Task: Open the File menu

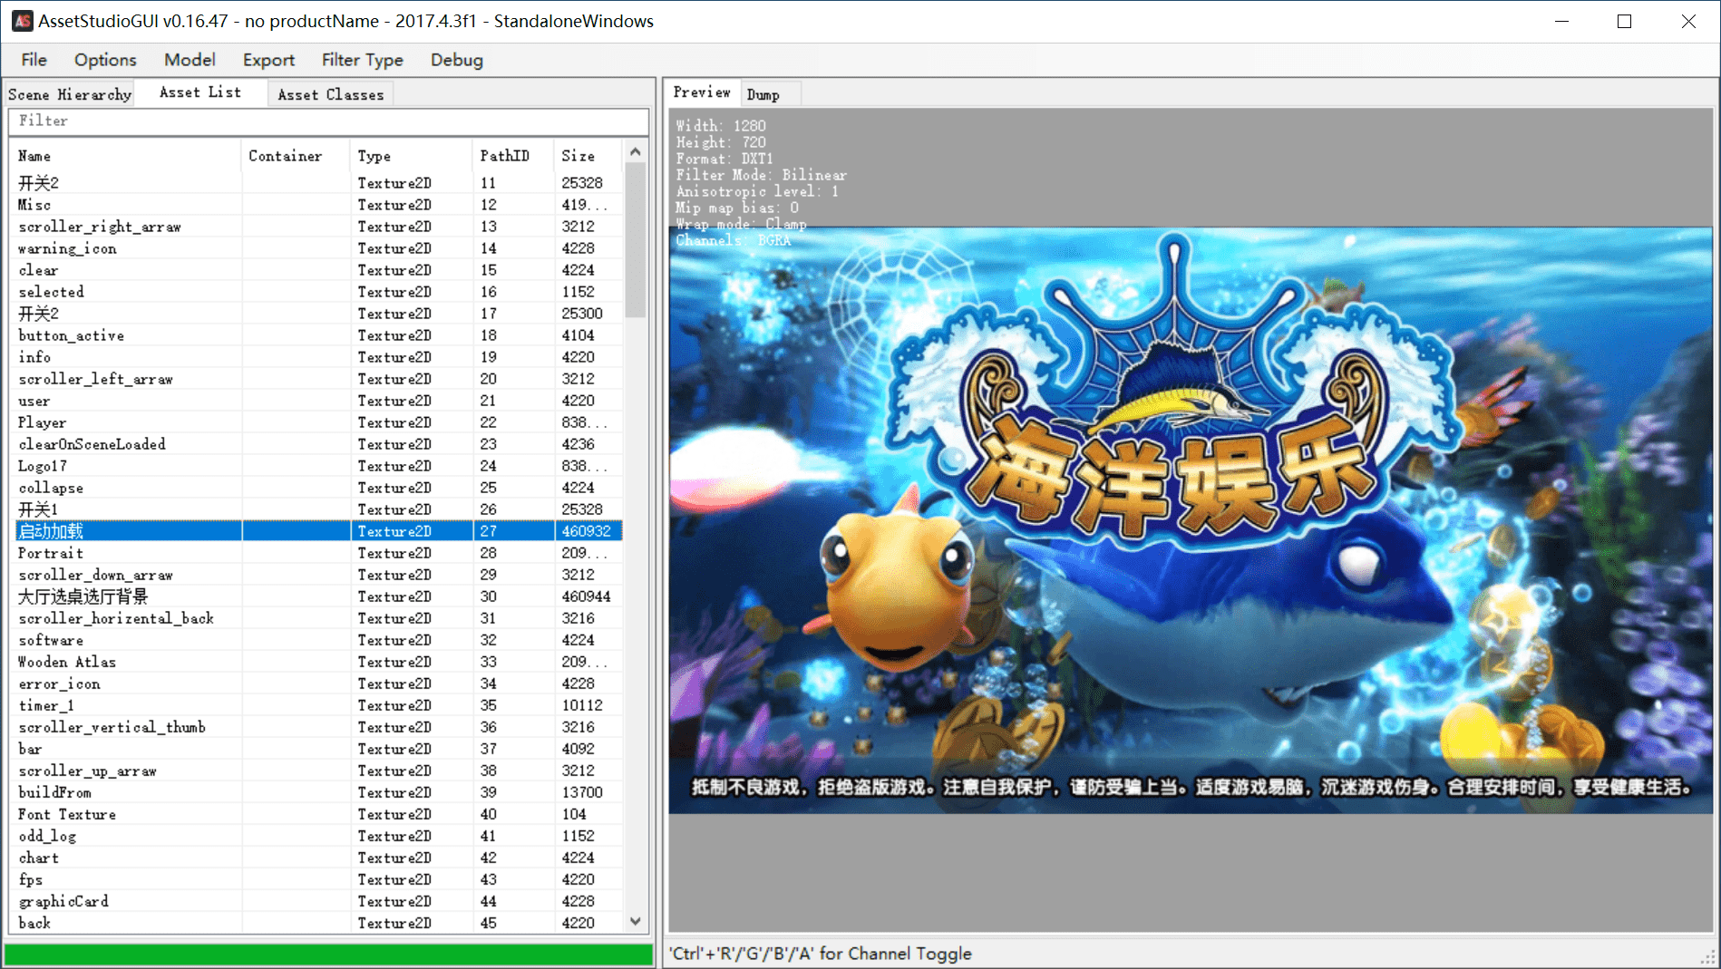Action: 34,60
